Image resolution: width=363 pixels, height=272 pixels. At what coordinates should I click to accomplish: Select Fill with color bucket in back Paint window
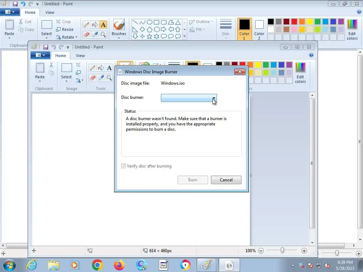click(x=95, y=24)
